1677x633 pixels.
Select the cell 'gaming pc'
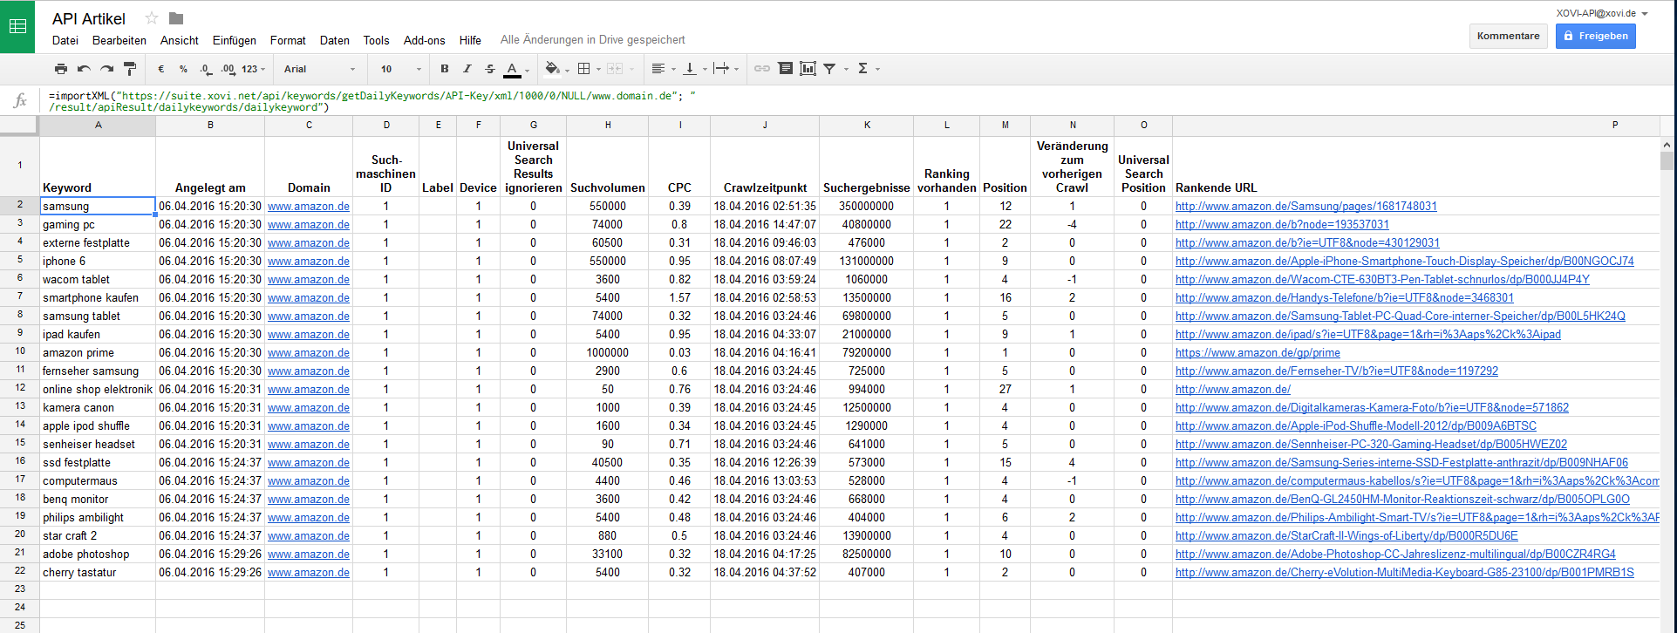click(98, 225)
